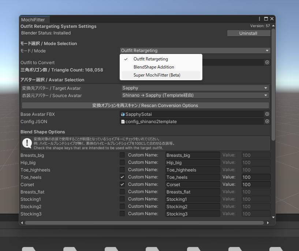Open object picker for Outfit to Convert

(x=267, y=62)
